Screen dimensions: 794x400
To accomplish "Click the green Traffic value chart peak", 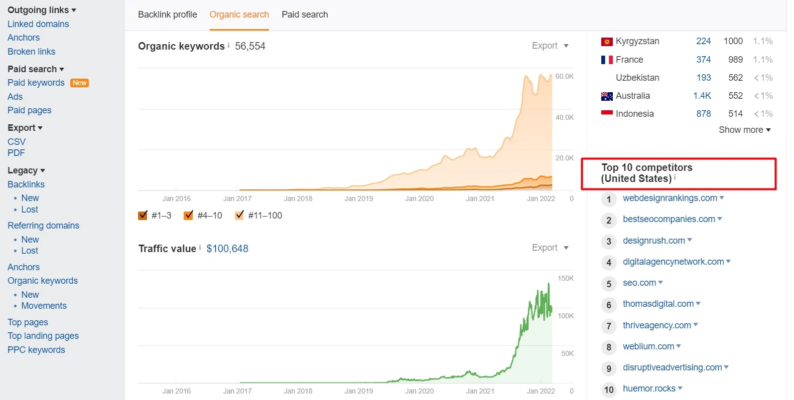I will pos(549,285).
